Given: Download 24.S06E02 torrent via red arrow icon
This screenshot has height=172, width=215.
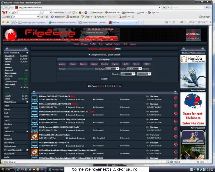Looking at the screenshot, I should [x=176, y=144].
